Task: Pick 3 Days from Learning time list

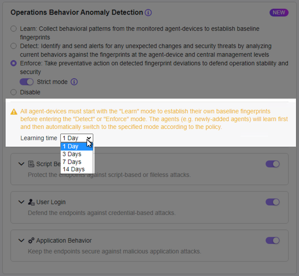Action: point(72,154)
